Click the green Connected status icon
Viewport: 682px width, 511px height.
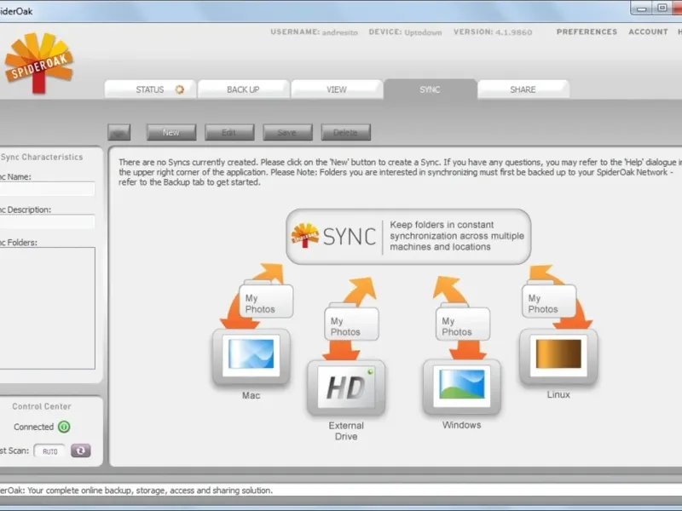pos(64,427)
